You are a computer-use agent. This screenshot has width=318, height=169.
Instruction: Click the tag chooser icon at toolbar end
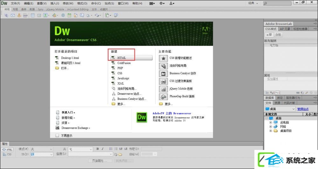point(116,15)
